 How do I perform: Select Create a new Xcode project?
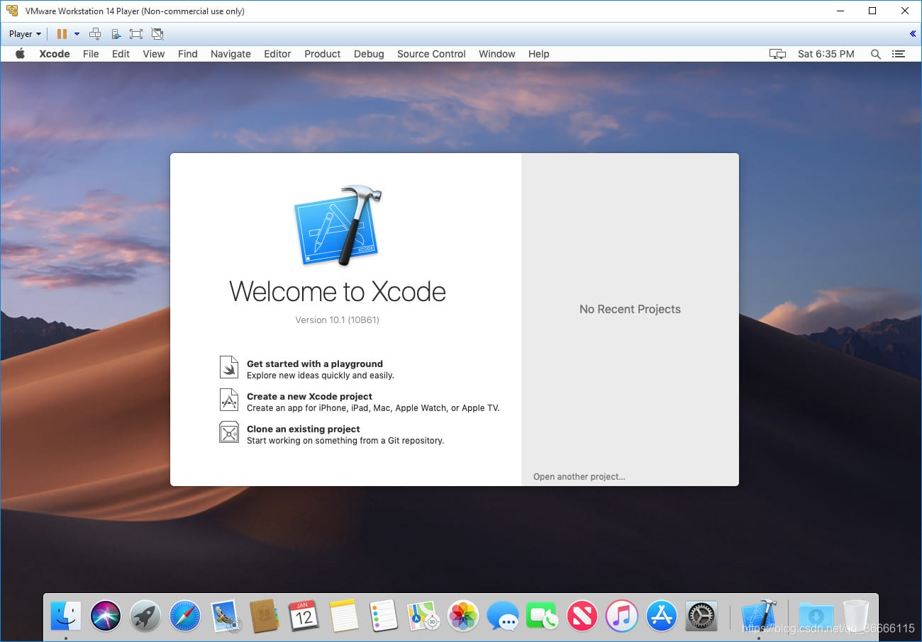tap(309, 396)
